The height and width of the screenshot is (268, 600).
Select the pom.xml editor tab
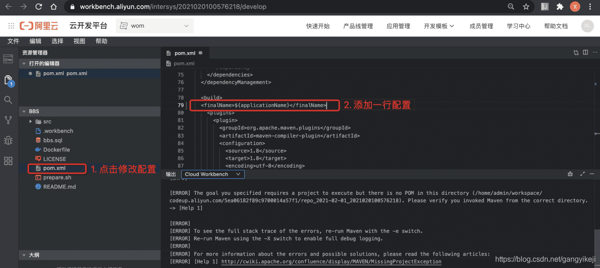(184, 53)
